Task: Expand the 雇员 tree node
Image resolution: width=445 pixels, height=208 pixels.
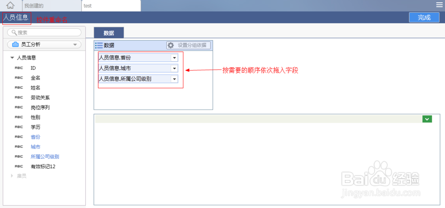Action: point(12,176)
